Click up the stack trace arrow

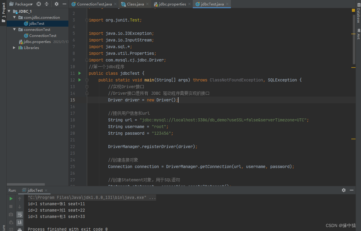20,199
